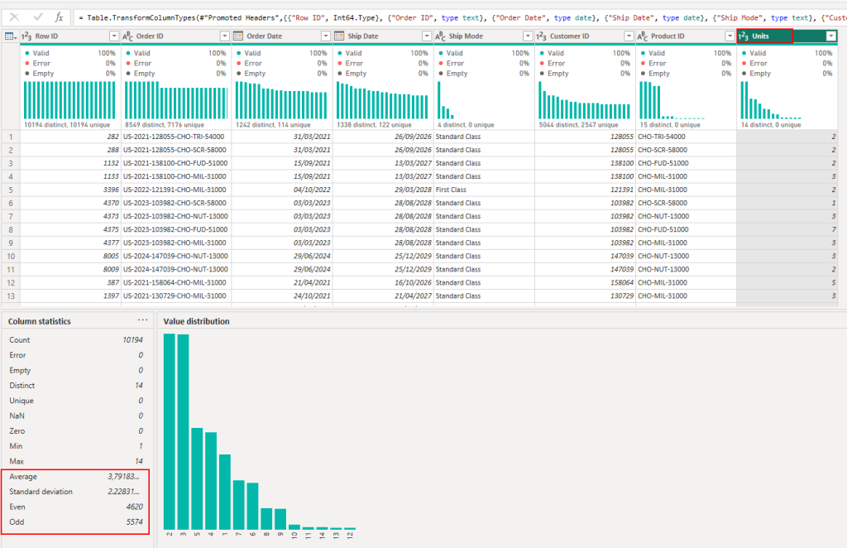Click the Standard deviation statistic row
This screenshot has width=847, height=548.
pyautogui.click(x=75, y=492)
